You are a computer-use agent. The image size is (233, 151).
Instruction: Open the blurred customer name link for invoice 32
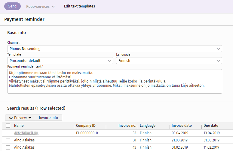coord(26,133)
